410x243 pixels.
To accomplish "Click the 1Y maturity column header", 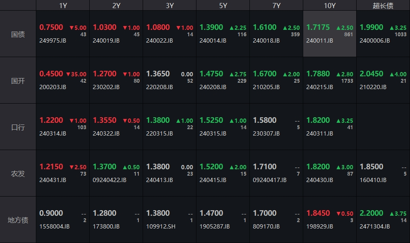I will pos(63,6).
